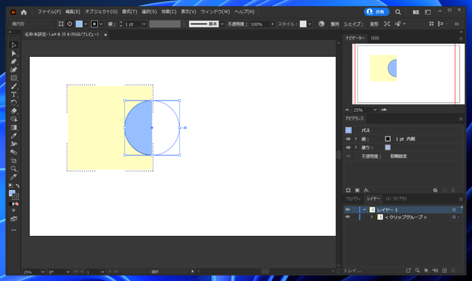472x281 pixels.
Task: Switch to the CC ライブラリ tab
Action: (396, 198)
